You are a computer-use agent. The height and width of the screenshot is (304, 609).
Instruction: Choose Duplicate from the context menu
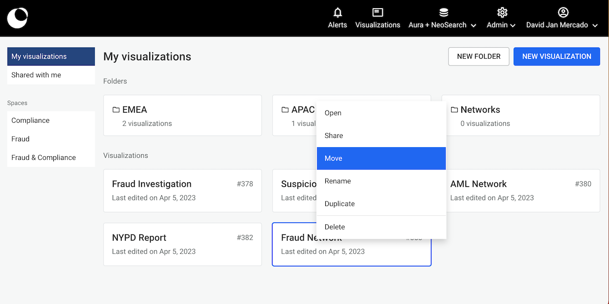[381, 204]
